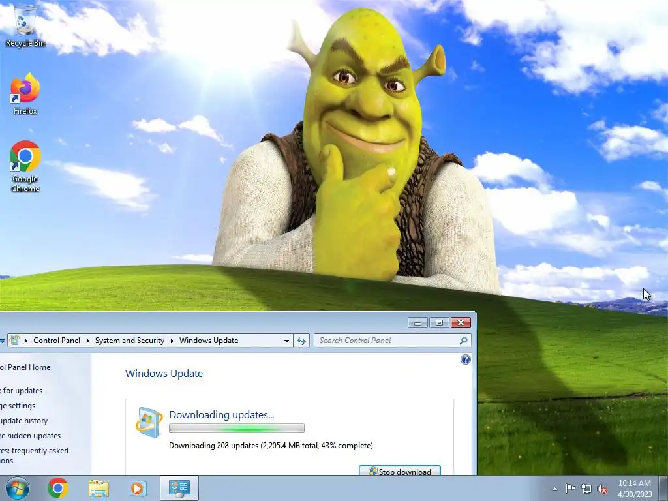Click the Windows Update shield icon
The width and height of the screenshot is (668, 501).
pyautogui.click(x=149, y=422)
